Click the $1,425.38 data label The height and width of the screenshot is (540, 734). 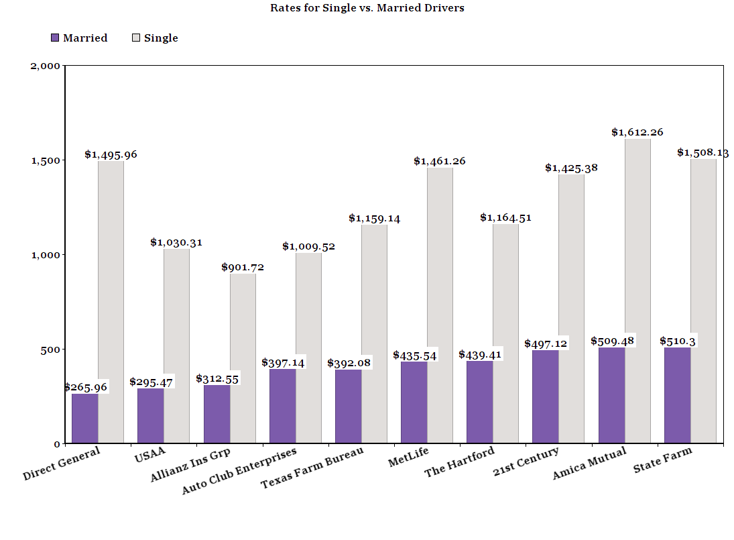pyautogui.click(x=572, y=168)
